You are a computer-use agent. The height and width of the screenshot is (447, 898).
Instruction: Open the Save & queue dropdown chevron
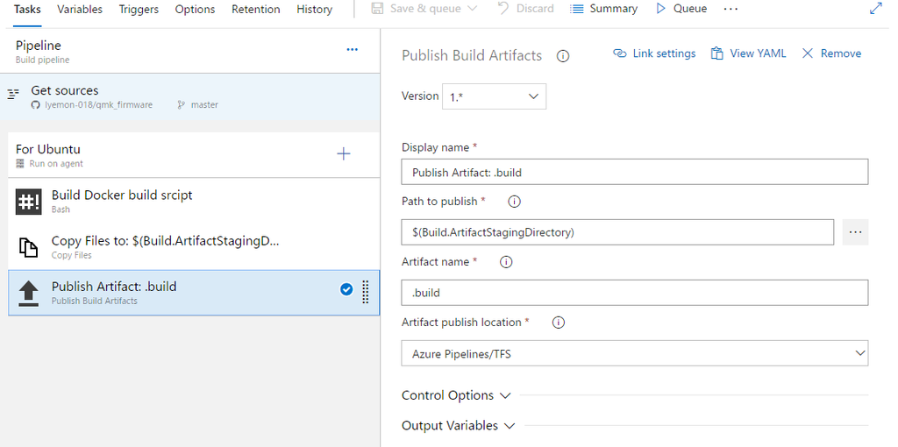point(473,9)
